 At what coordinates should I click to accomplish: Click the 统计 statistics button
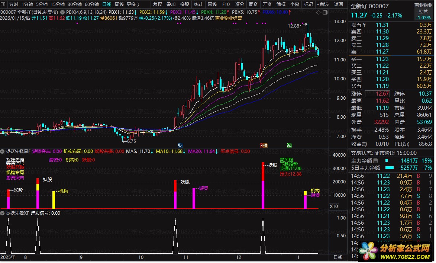tap(198, 4)
